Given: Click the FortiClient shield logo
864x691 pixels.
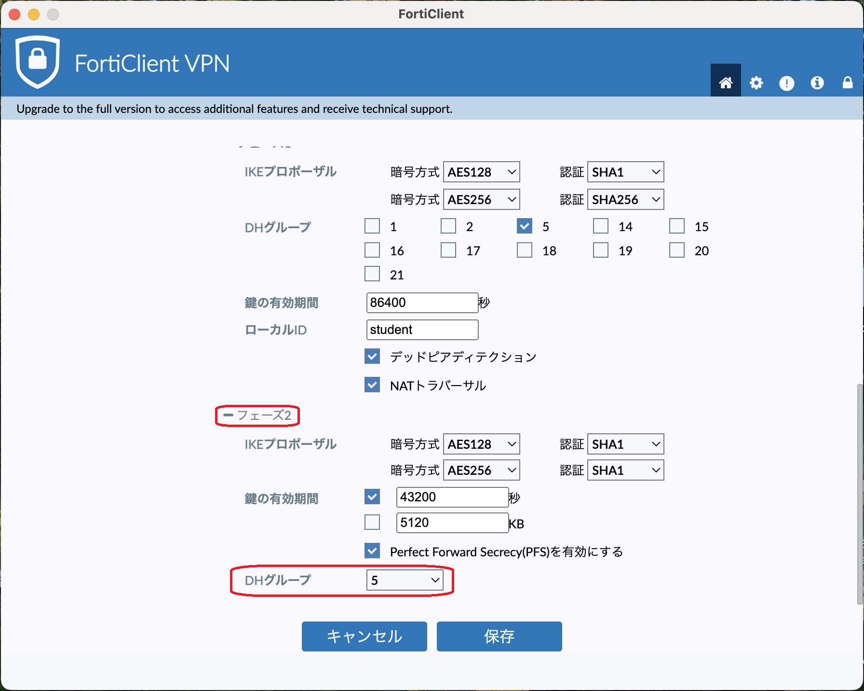Looking at the screenshot, I should coord(38,62).
